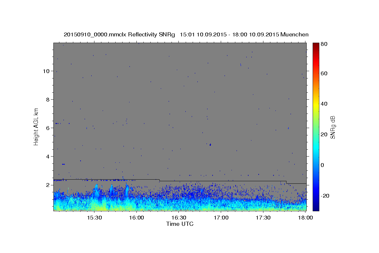Click the plot title text starting with 20150910_0000.mmclx
The image size is (379, 253).
pos(186,34)
